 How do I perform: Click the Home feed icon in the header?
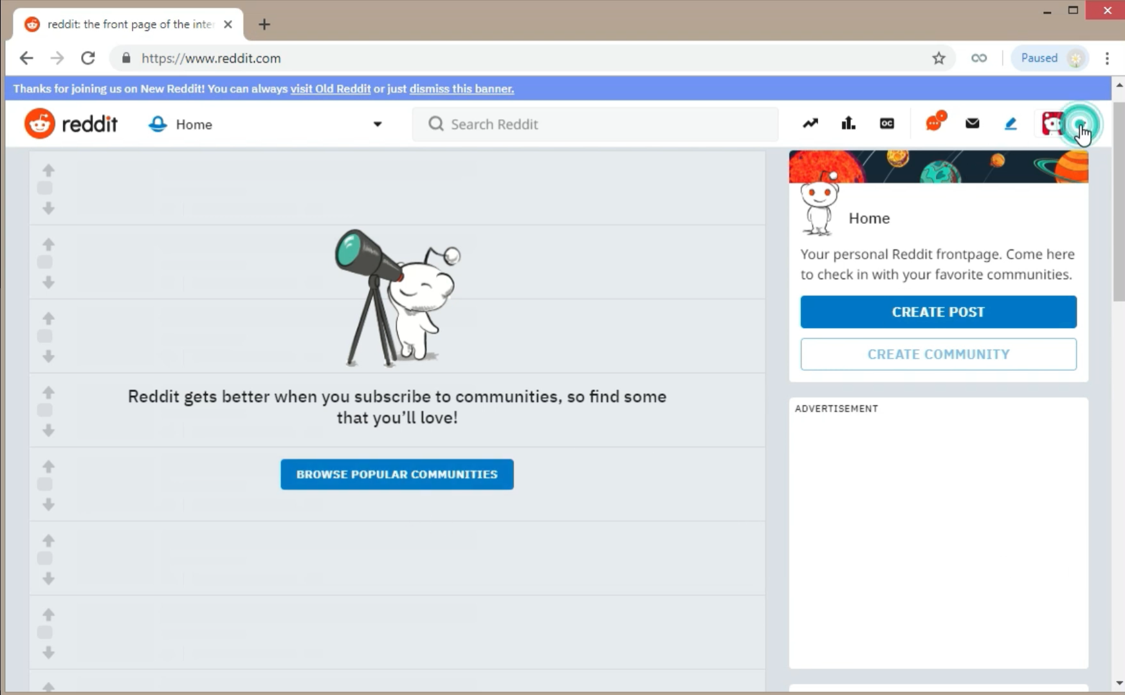pyautogui.click(x=158, y=124)
